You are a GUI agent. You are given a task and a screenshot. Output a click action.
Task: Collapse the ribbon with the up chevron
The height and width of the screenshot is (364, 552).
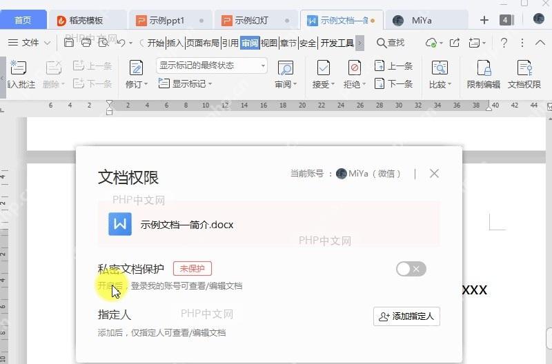click(x=540, y=43)
